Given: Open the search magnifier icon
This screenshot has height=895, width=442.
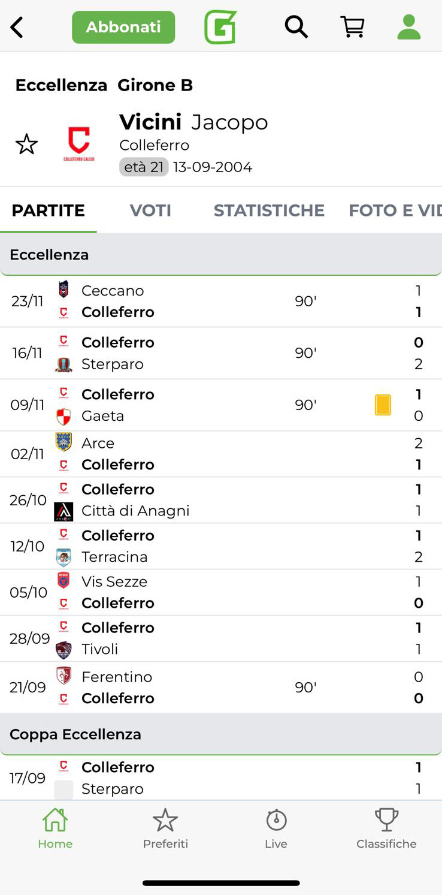Looking at the screenshot, I should (x=296, y=27).
